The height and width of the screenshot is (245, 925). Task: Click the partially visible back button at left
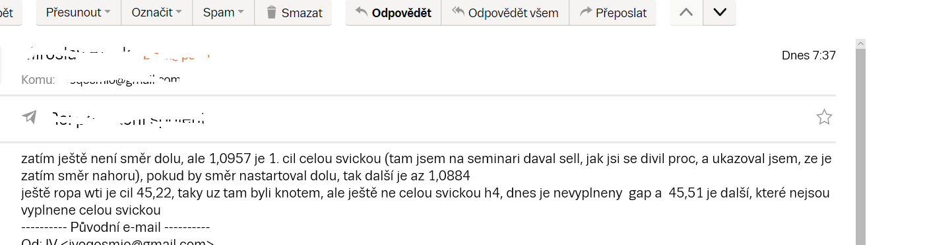[x=10, y=13]
